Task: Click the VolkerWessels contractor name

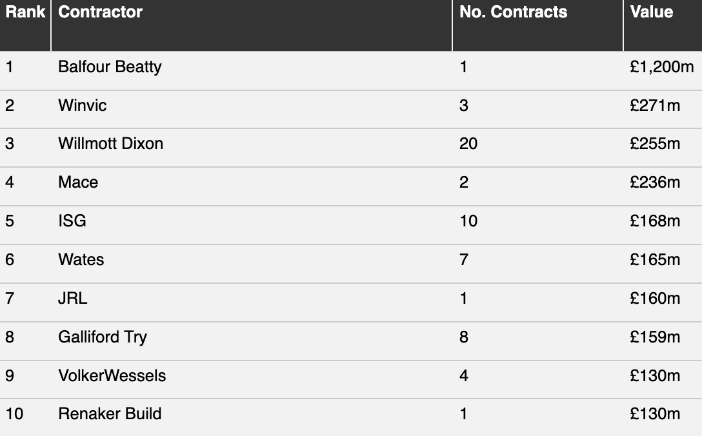Action: (x=112, y=376)
